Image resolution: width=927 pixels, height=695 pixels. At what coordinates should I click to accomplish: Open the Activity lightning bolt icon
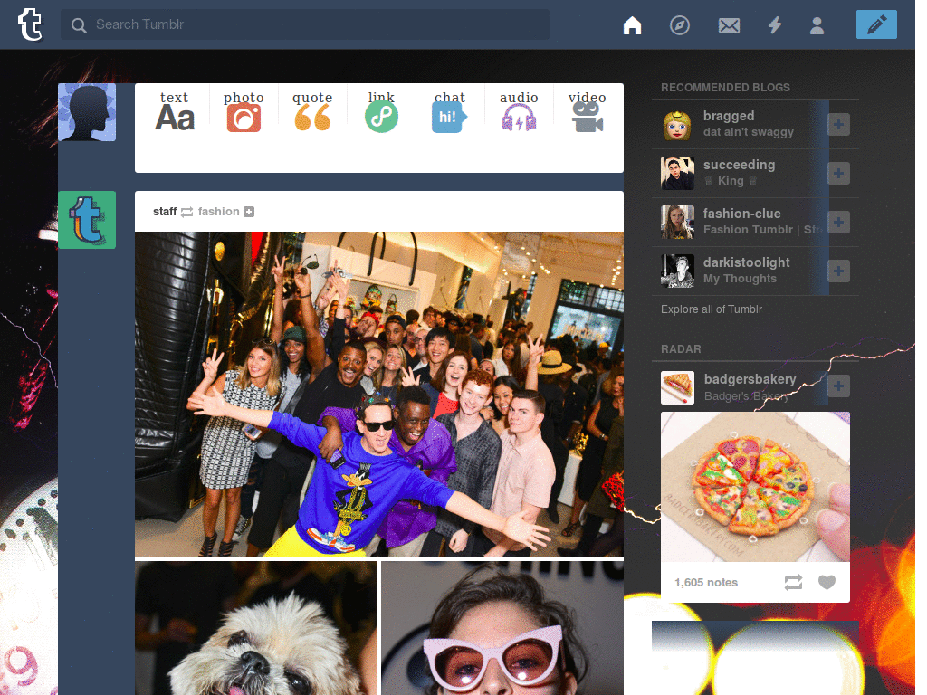(x=775, y=25)
